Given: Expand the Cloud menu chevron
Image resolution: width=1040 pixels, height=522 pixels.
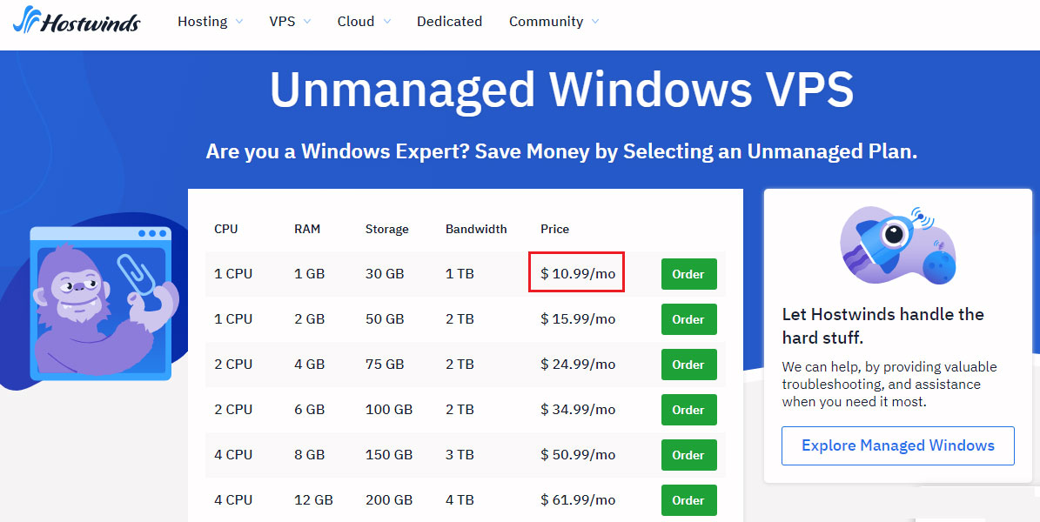Looking at the screenshot, I should point(386,22).
